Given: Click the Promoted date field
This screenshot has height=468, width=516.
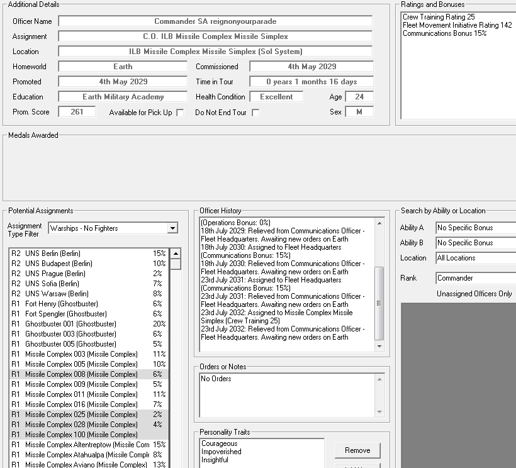Looking at the screenshot, I should 123,82.
